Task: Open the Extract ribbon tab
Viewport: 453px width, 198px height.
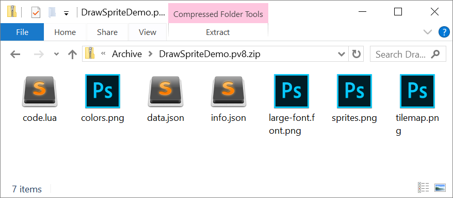Action: point(218,32)
